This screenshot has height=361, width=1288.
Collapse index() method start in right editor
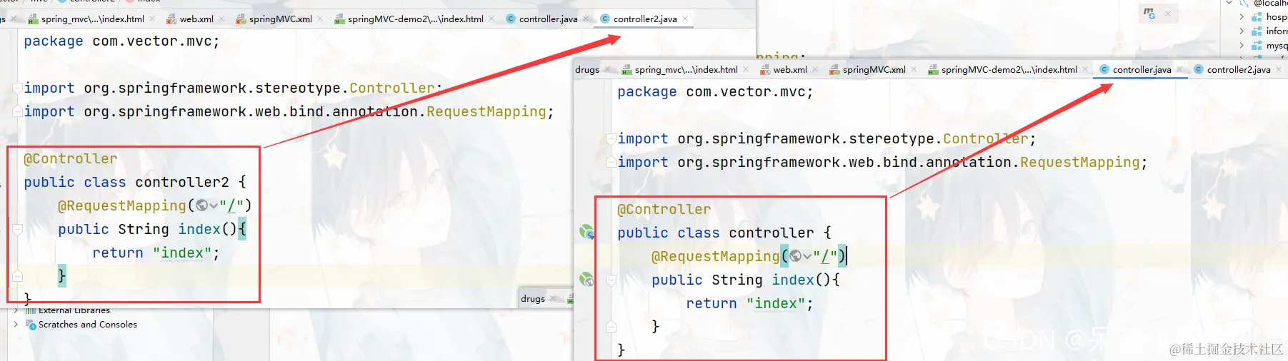pyautogui.click(x=611, y=280)
